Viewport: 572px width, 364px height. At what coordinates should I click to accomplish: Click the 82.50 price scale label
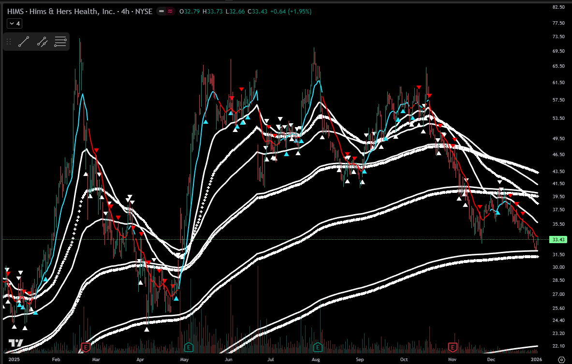pyautogui.click(x=558, y=7)
